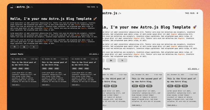The height and width of the screenshot is (110, 210).
Task: Click 'all posts →' link in dark theme
Action: [94, 54]
